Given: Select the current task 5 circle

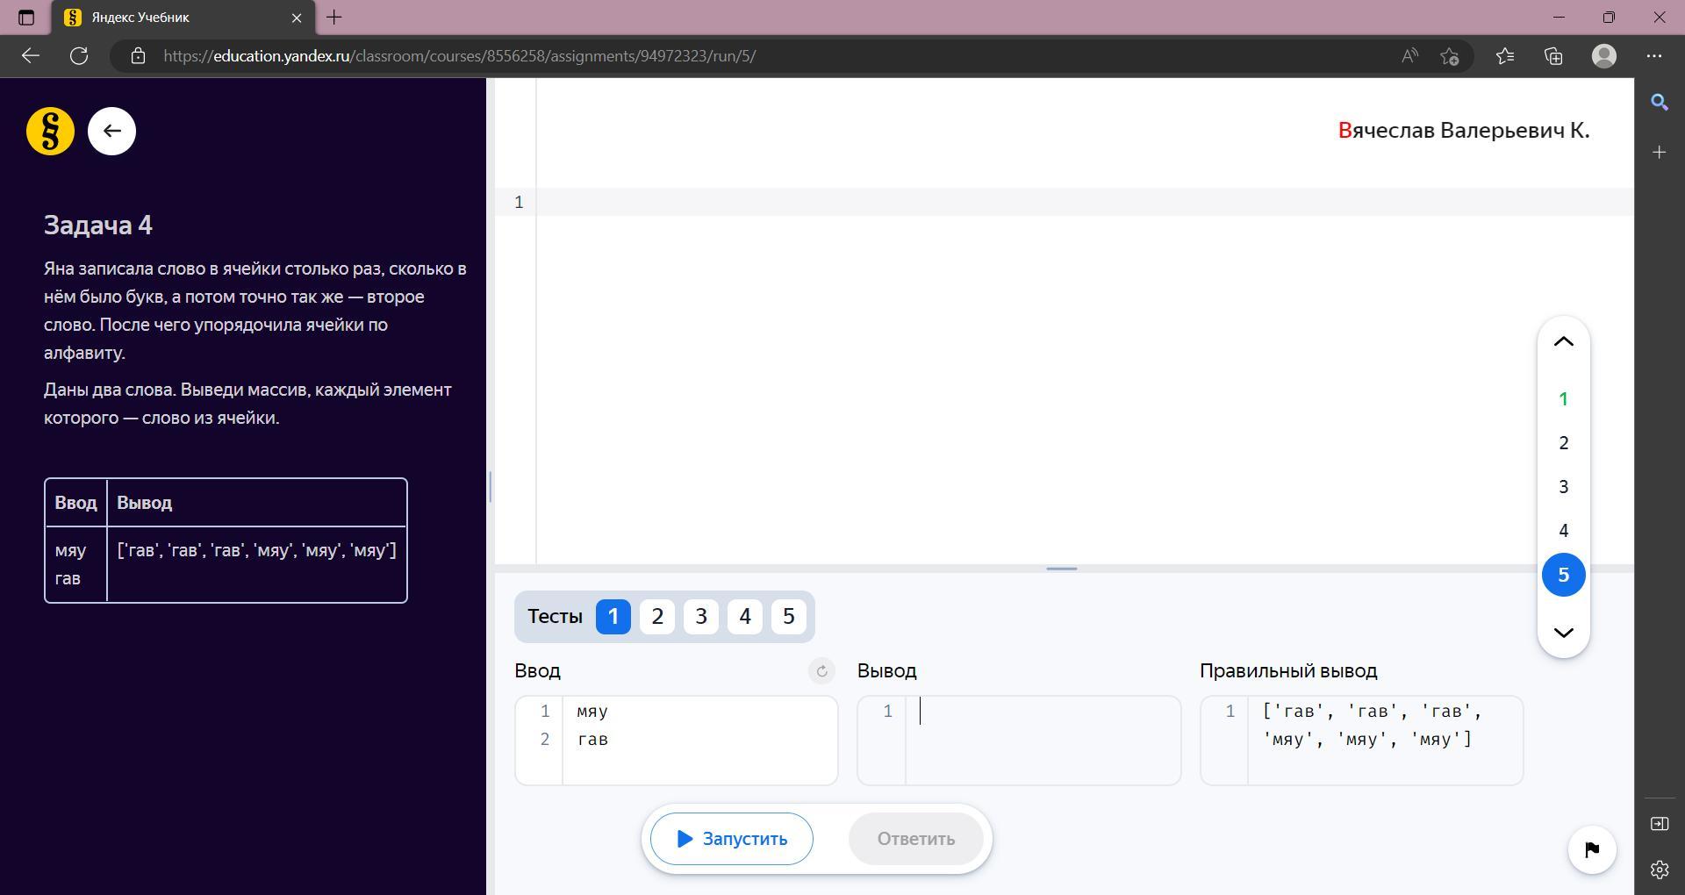Looking at the screenshot, I should 1563,575.
